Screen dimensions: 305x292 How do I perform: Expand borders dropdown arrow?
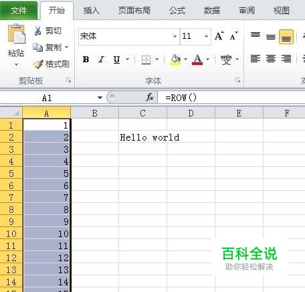pos(157,60)
